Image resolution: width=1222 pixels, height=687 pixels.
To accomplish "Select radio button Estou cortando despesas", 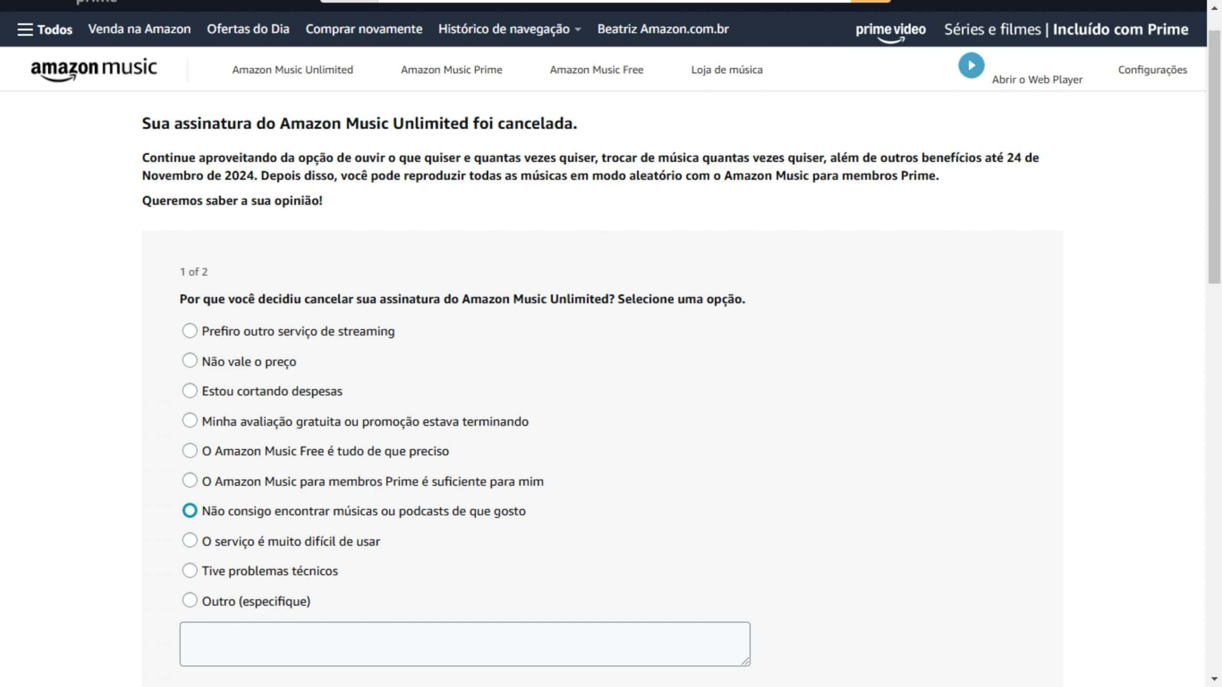I will click(189, 391).
